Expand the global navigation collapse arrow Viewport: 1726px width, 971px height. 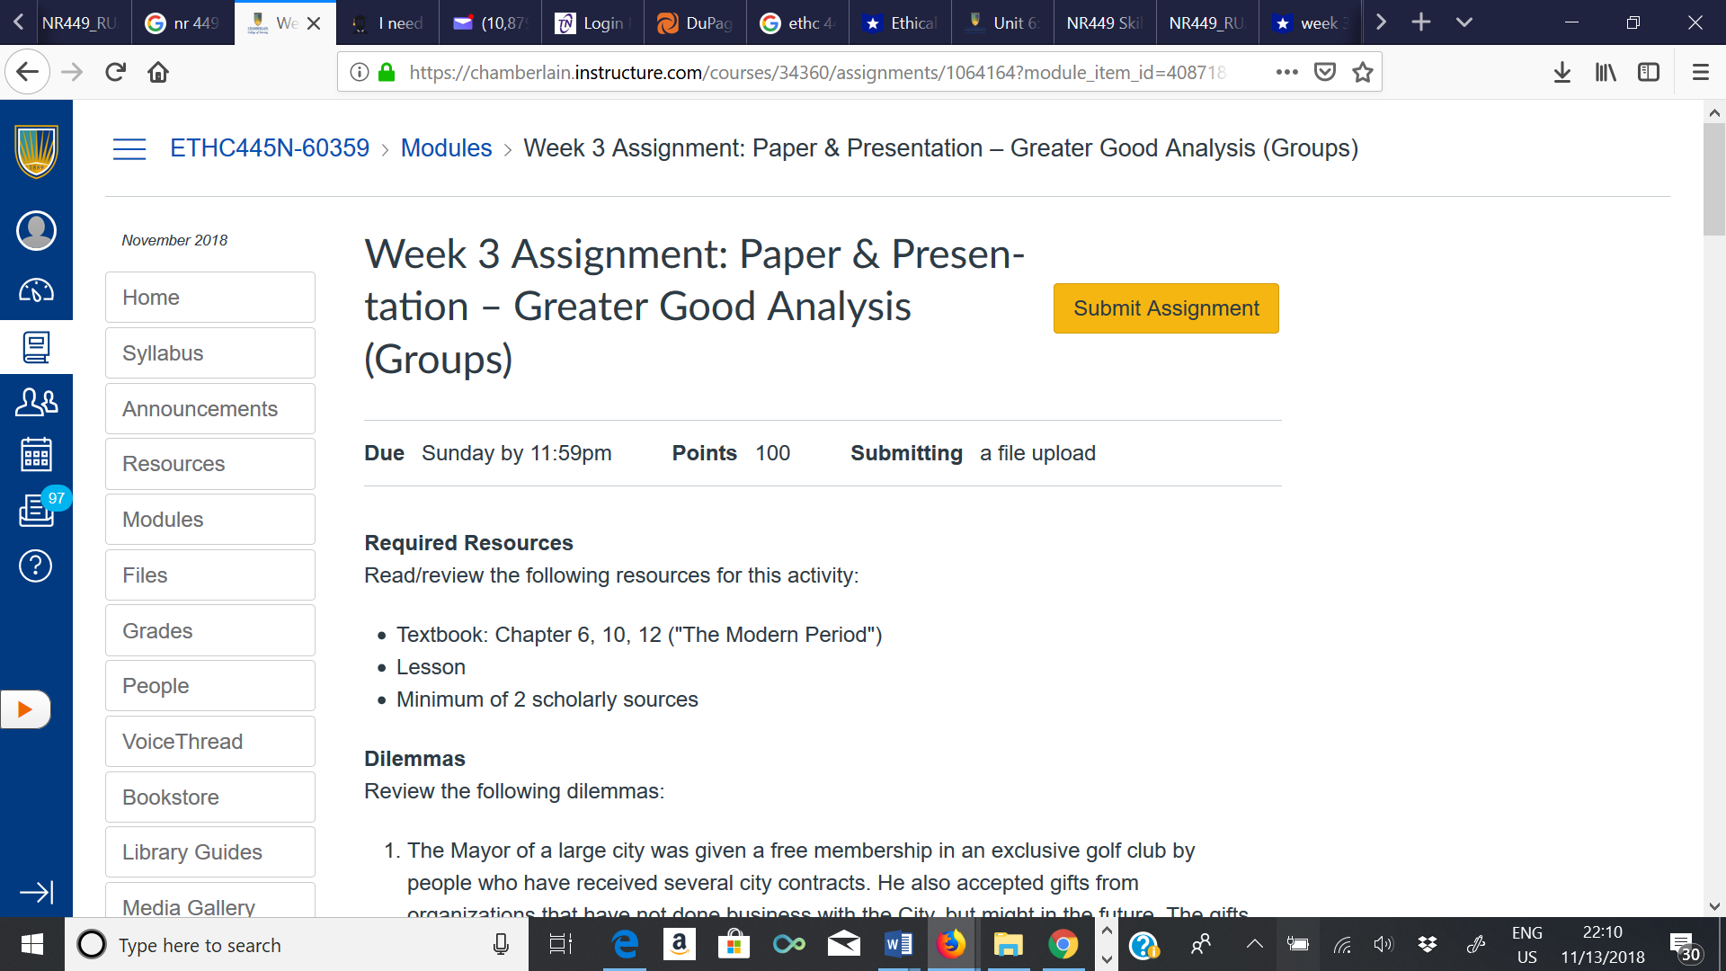coord(36,892)
